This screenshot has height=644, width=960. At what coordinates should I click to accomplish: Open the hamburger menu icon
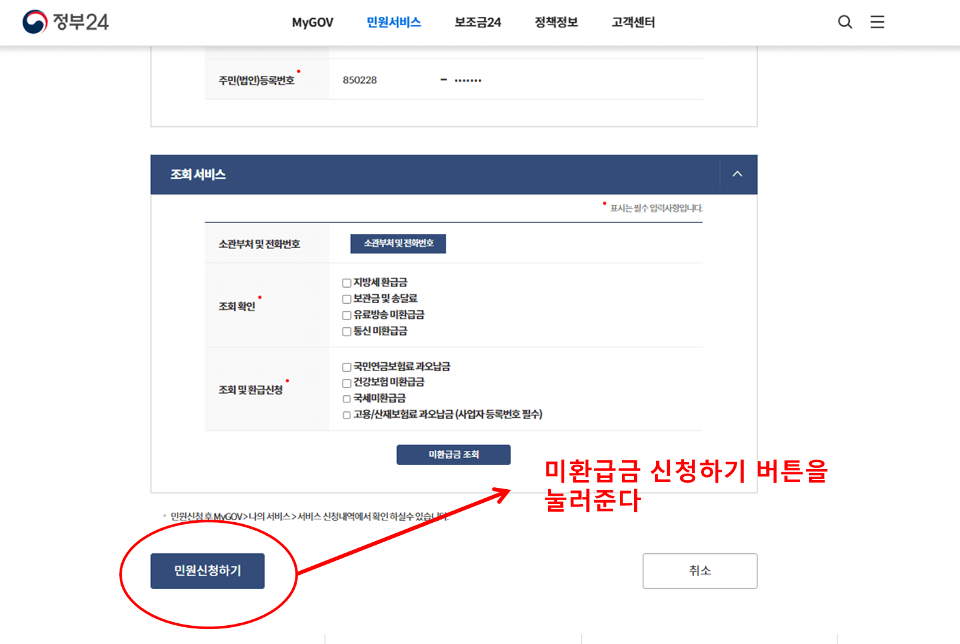pos(877,21)
